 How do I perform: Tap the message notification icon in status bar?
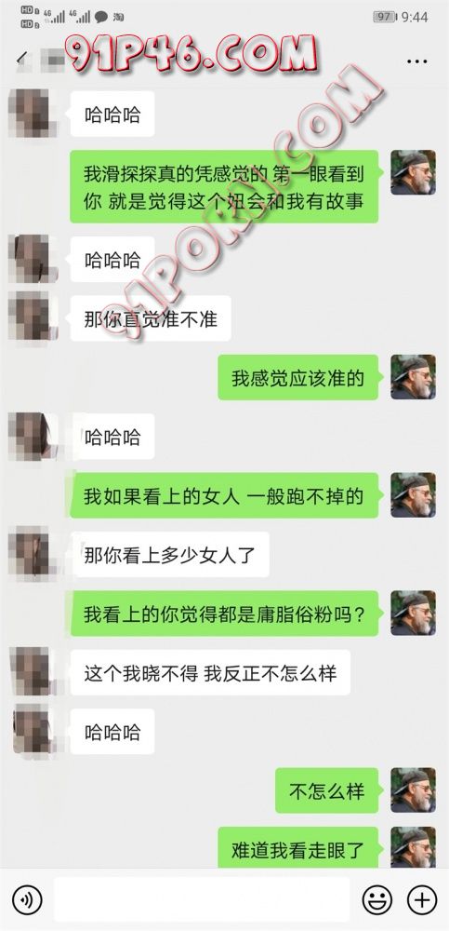tap(101, 17)
